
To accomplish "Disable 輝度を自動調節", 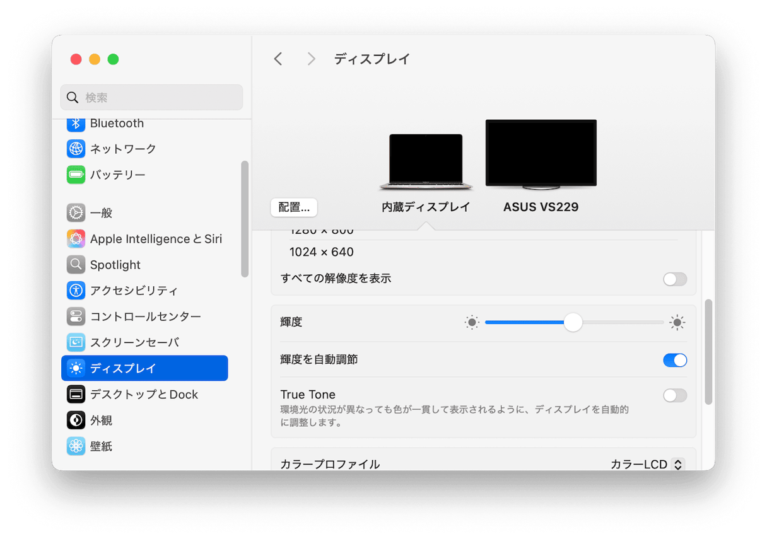I will click(x=674, y=360).
